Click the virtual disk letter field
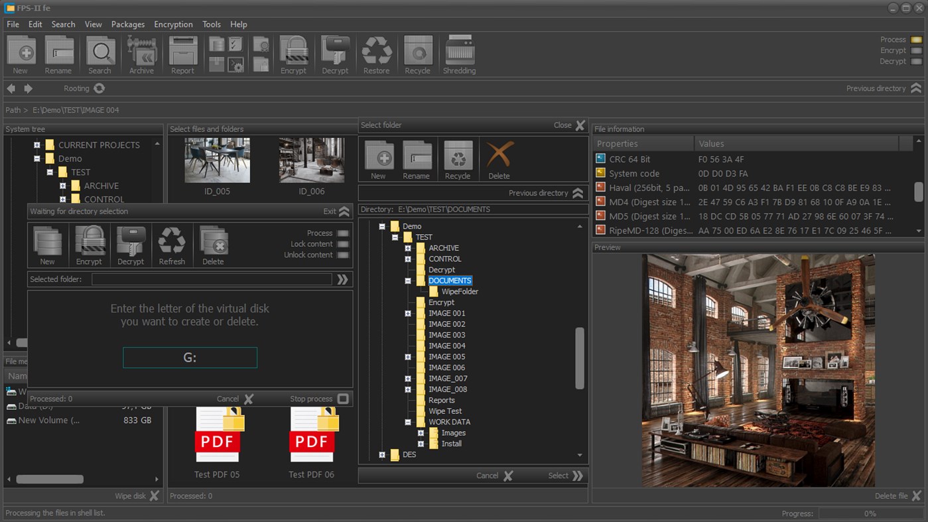This screenshot has width=928, height=522. tap(190, 358)
